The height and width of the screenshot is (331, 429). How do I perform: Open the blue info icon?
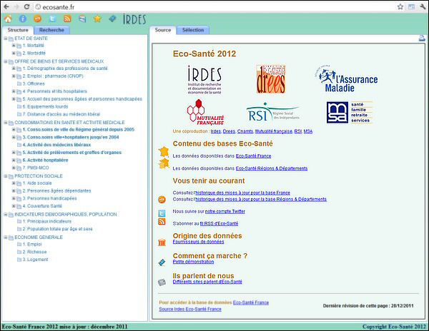coord(23,19)
